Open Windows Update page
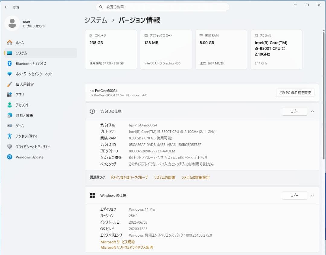326x255 pixels. (x=41, y=157)
